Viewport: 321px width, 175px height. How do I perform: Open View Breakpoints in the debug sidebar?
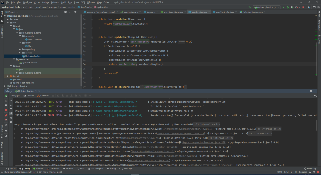point(6,115)
